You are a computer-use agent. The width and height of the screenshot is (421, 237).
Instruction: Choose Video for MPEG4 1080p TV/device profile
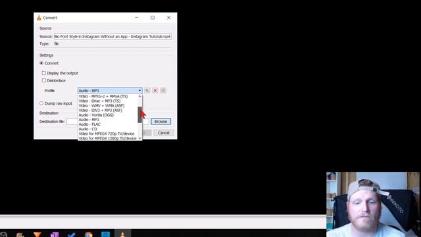click(108, 138)
